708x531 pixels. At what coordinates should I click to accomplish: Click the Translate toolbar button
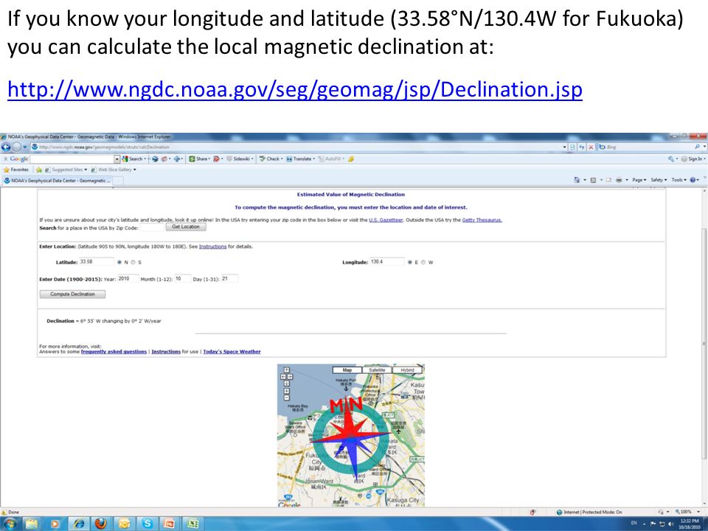click(299, 159)
